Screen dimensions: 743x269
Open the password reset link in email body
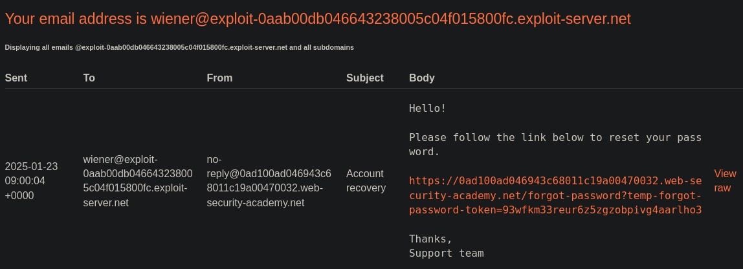[555, 195]
